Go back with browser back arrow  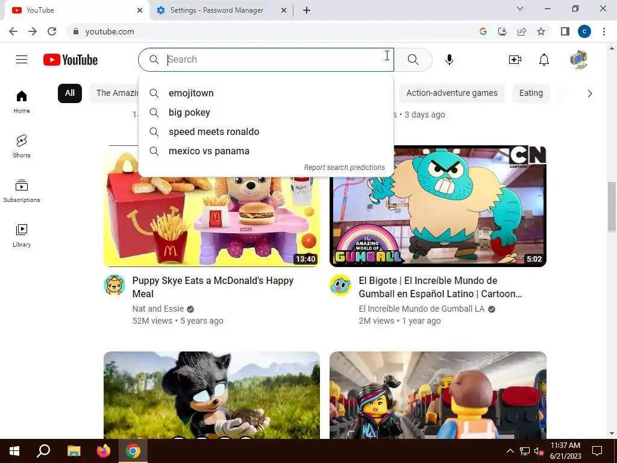(x=13, y=31)
